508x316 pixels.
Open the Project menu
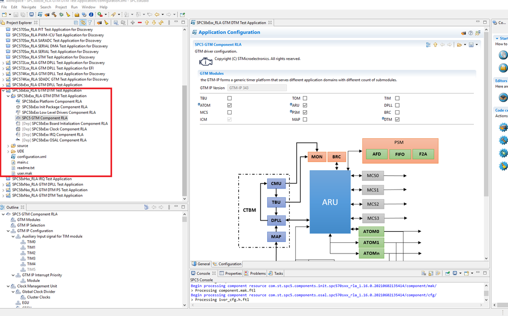[61, 7]
